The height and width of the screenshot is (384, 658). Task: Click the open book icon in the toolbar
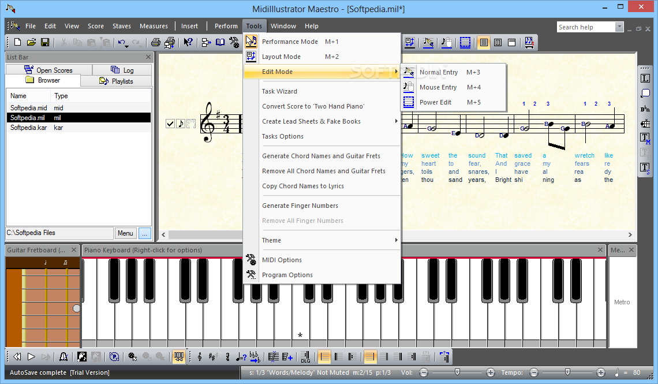click(220, 42)
